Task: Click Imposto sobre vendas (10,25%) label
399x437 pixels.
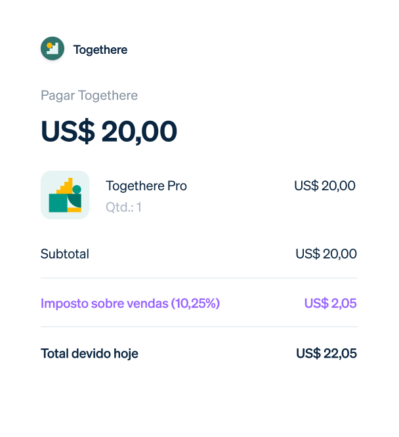Action: [x=130, y=303]
